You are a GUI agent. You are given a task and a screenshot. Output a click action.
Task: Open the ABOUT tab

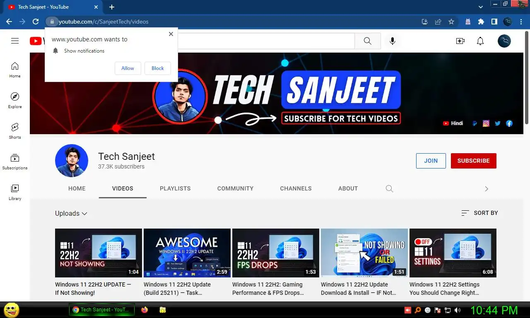(348, 188)
